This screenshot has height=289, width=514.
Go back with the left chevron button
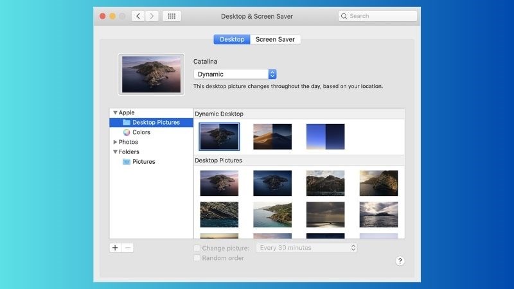pyautogui.click(x=138, y=16)
